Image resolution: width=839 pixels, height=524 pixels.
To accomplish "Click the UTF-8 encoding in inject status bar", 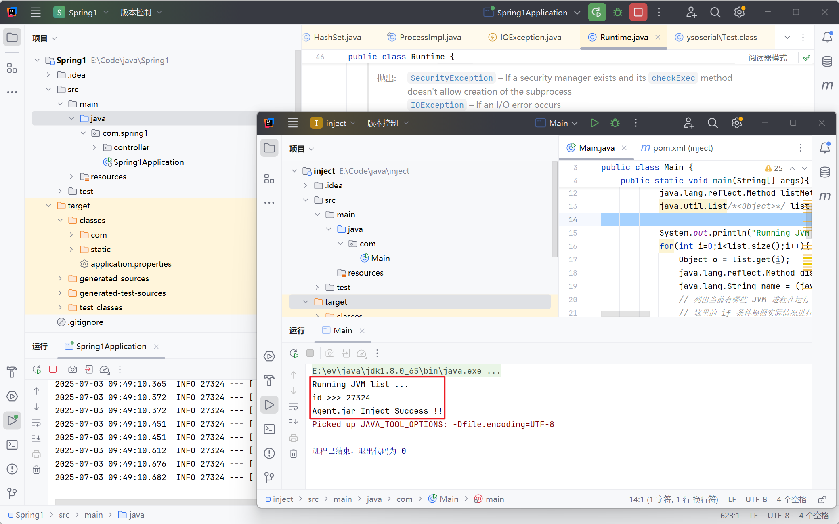I will click(756, 499).
